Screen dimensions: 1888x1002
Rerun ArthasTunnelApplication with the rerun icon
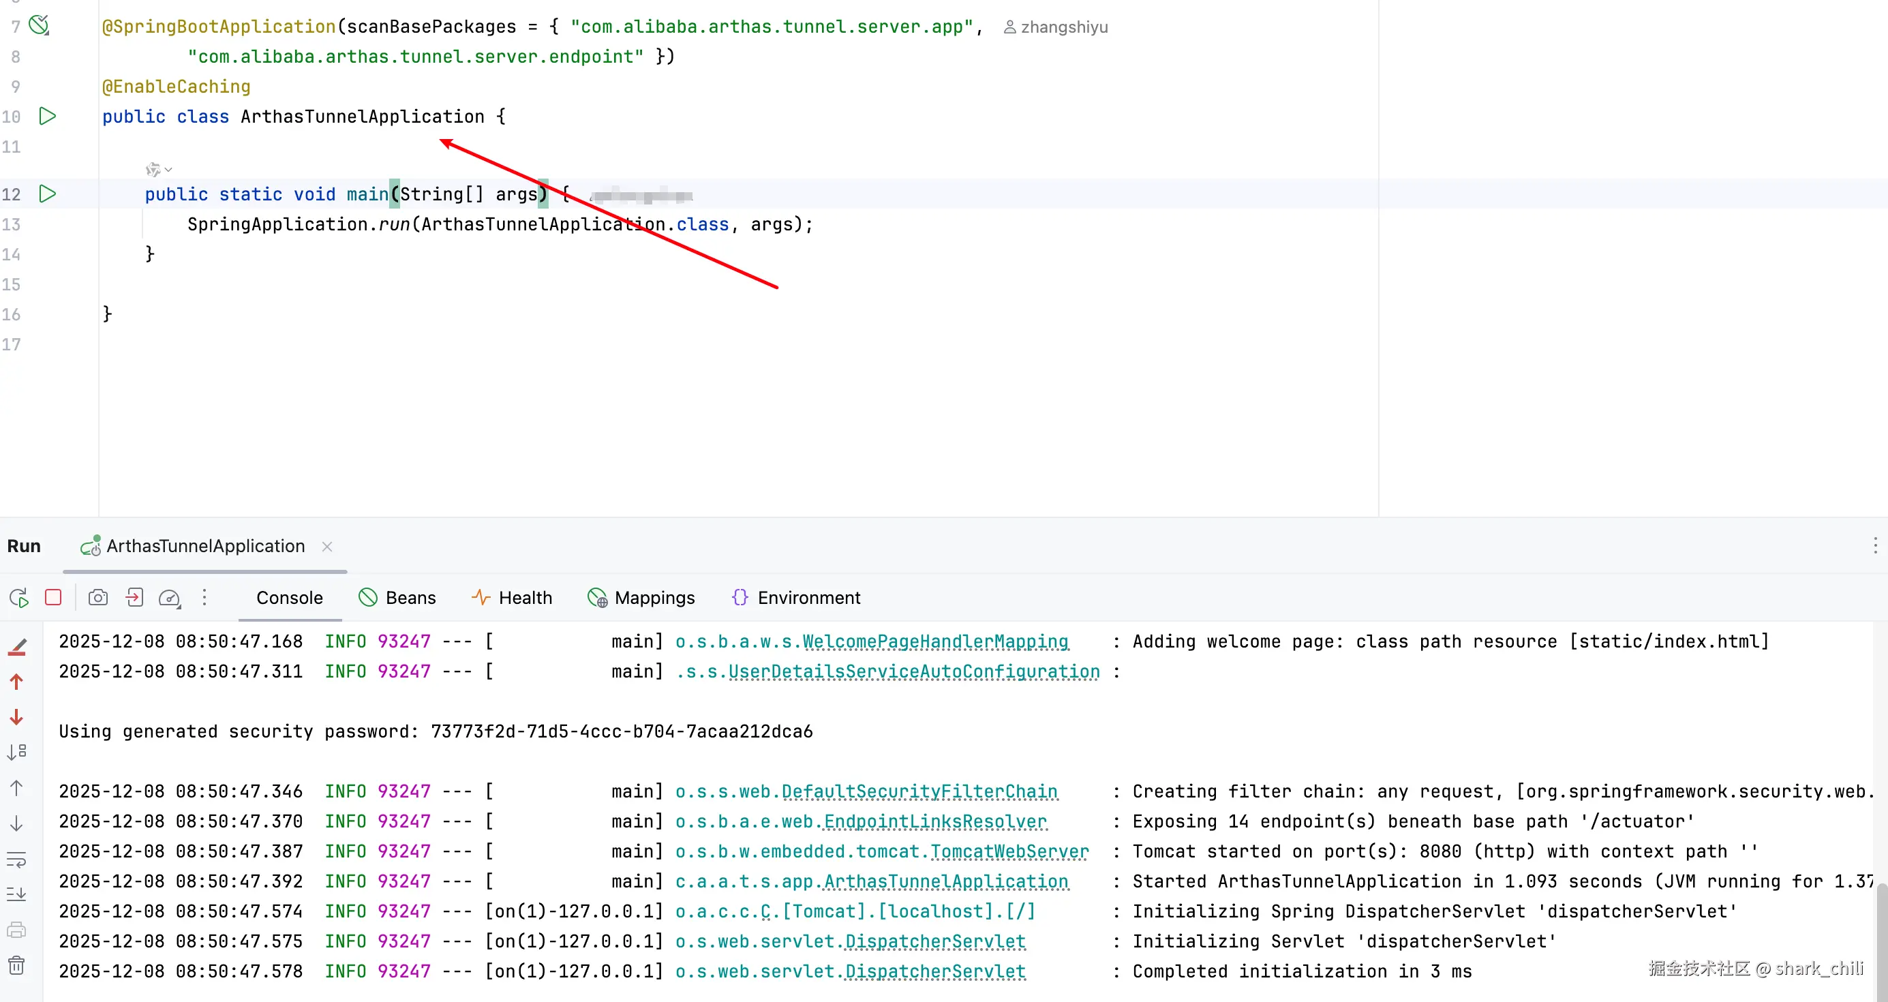pyautogui.click(x=19, y=597)
